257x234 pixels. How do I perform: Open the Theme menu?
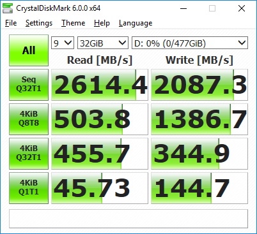click(x=74, y=23)
